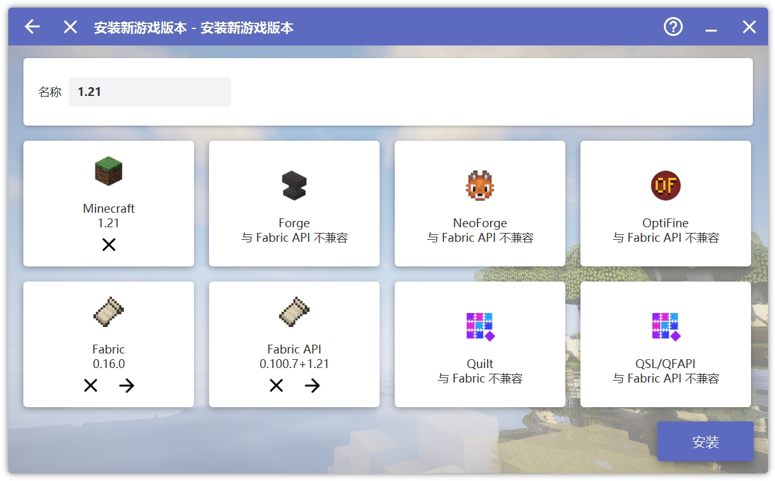Select the OptiFine card label

click(x=666, y=223)
